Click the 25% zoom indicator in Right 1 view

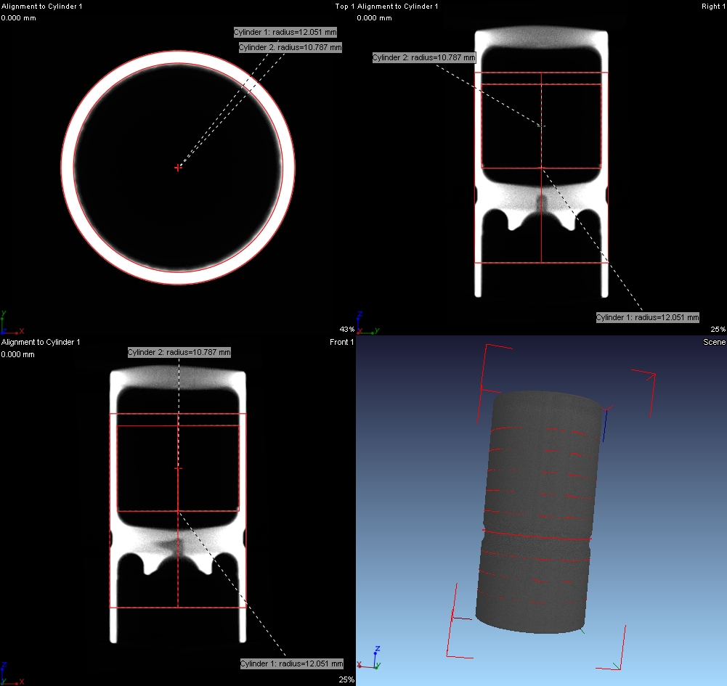coord(718,330)
